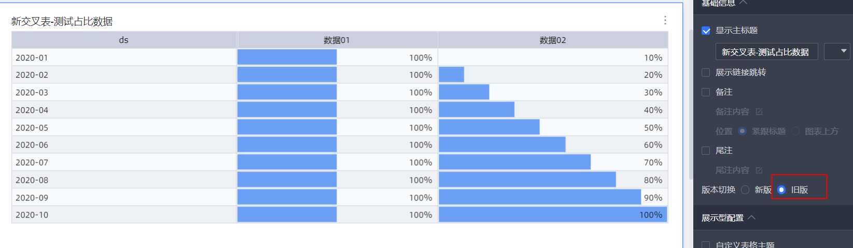The image size is (853, 248).
Task: Check the 备注 checkbox
Action: pyautogui.click(x=706, y=92)
